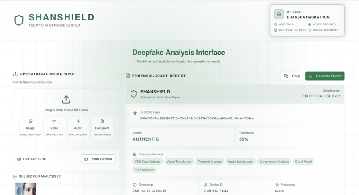Click the file icon beside Forensic-Grade Report

tap(128, 76)
